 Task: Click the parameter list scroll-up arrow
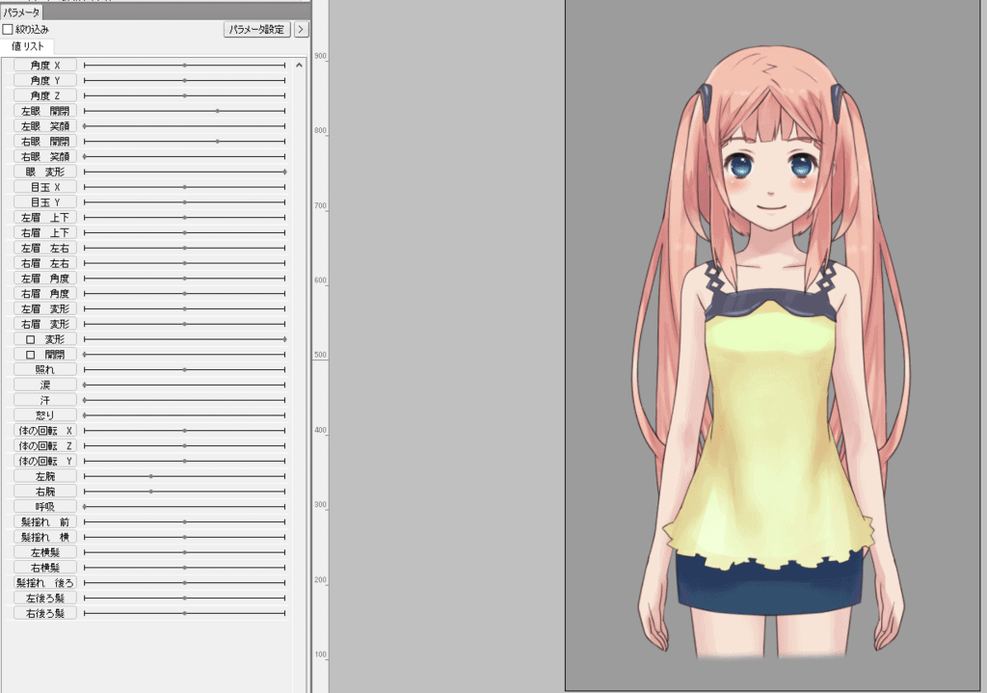coord(299,66)
